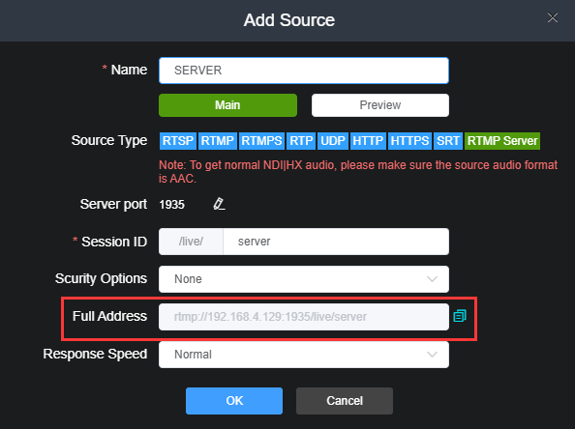The height and width of the screenshot is (429, 575).
Task: Click the edit pencil icon beside Server port
Action: coord(219,204)
